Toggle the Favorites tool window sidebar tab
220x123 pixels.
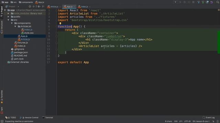pos(2,97)
